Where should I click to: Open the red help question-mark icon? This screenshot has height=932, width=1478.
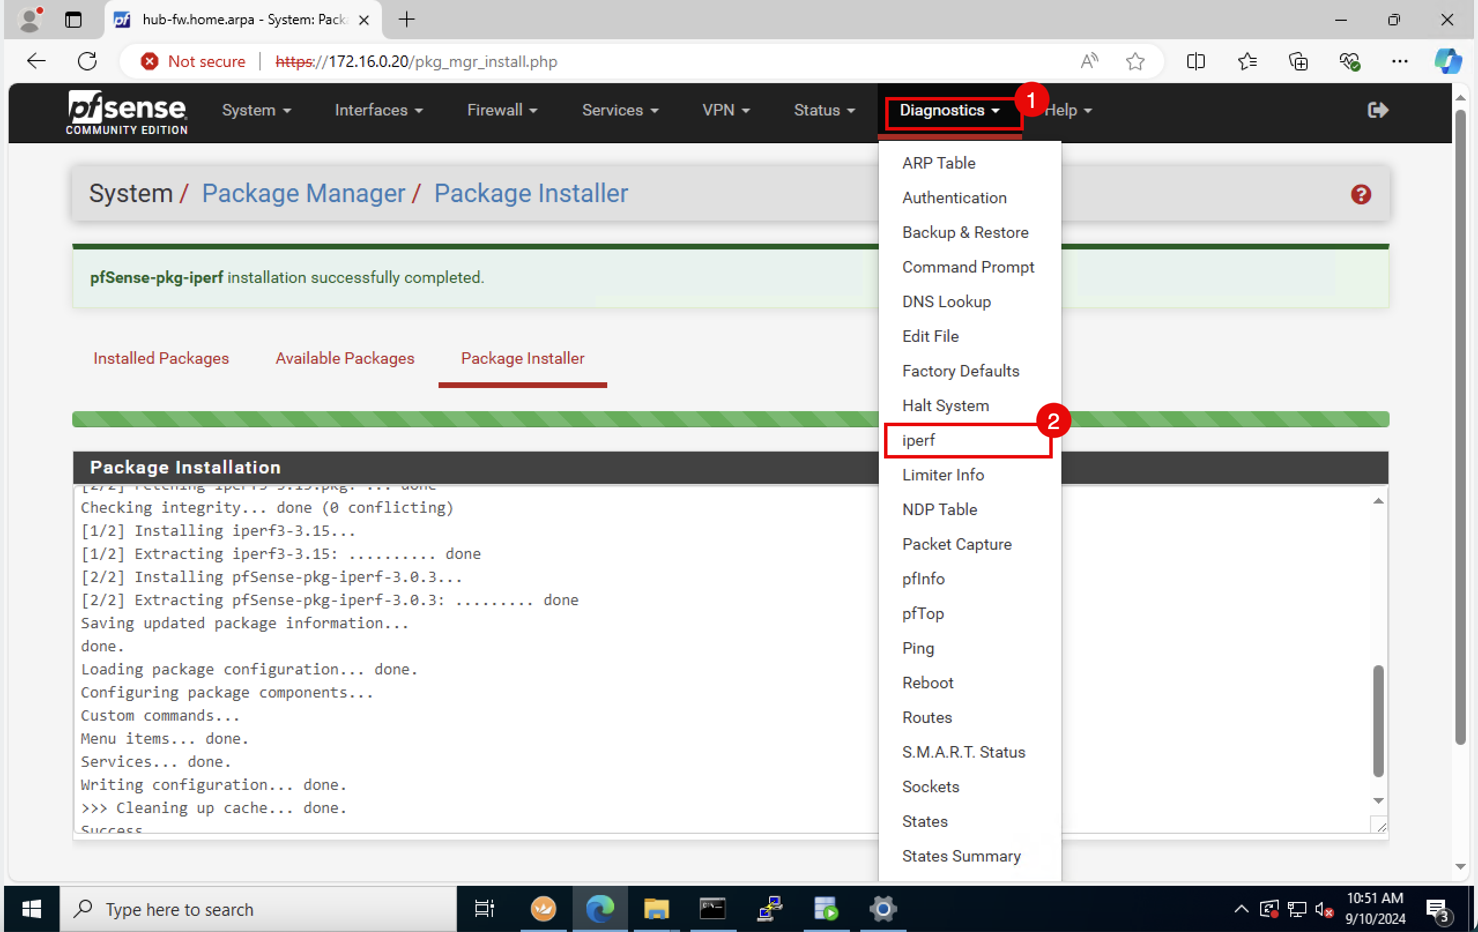click(x=1360, y=195)
